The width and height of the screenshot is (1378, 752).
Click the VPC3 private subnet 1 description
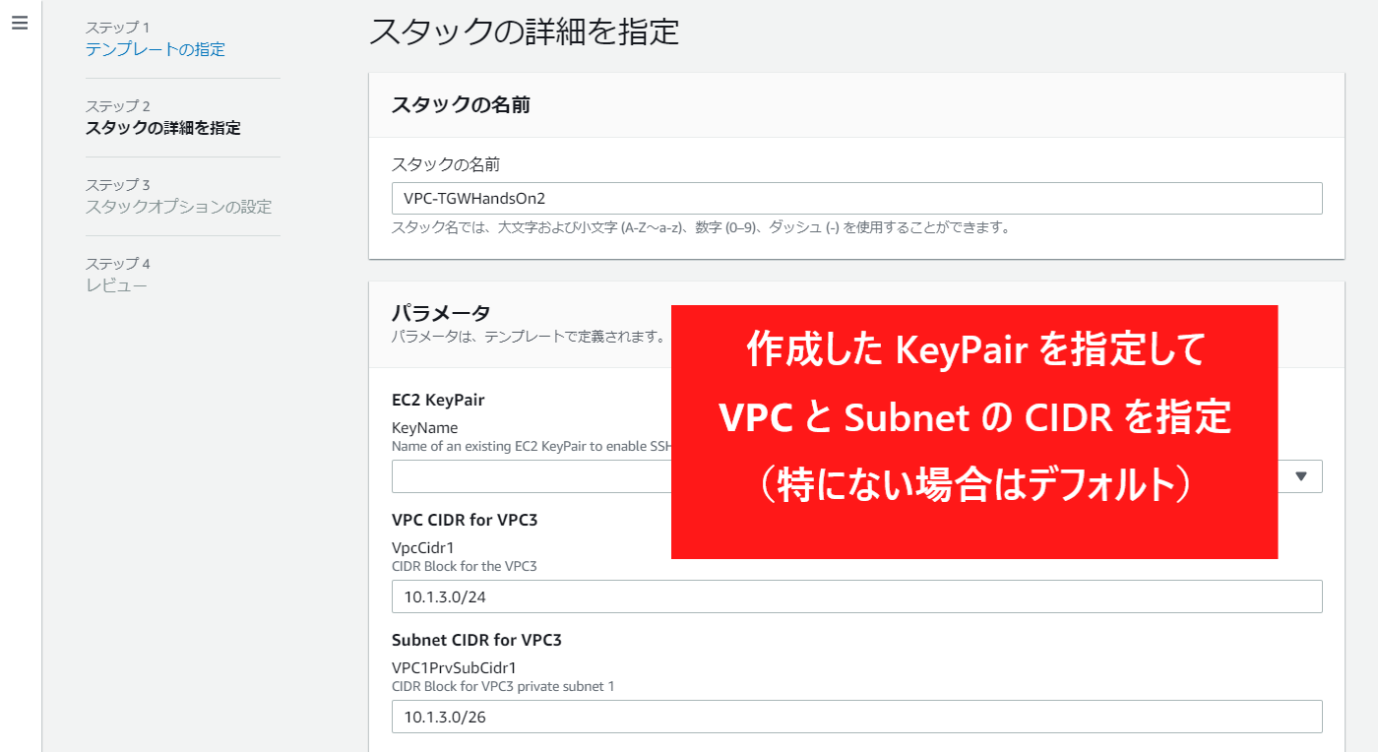503,686
